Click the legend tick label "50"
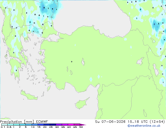Image resolution: width=166 pixels, height=128 pixels. tap(81, 127)
